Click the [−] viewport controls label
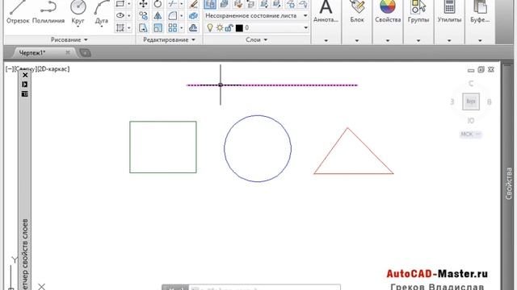The image size is (517, 290). [10, 69]
